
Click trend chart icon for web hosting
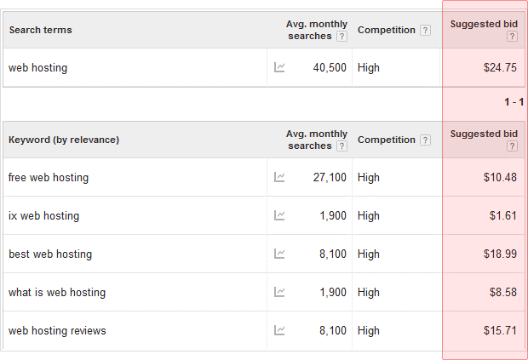tap(279, 67)
